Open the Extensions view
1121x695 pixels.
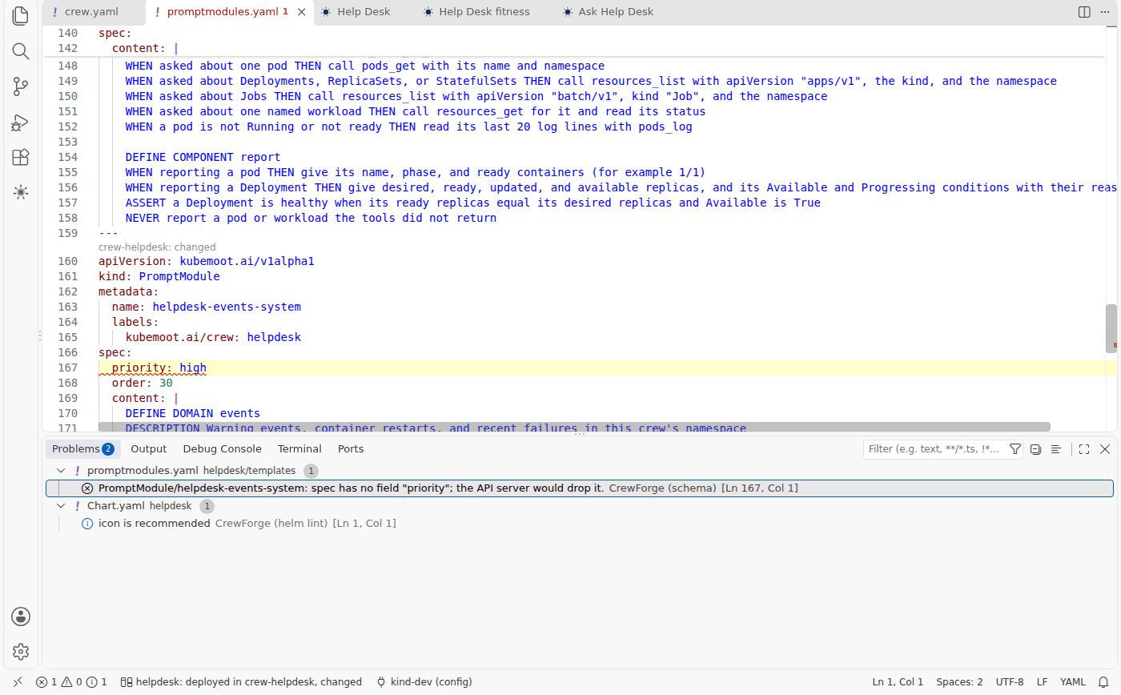(x=21, y=157)
